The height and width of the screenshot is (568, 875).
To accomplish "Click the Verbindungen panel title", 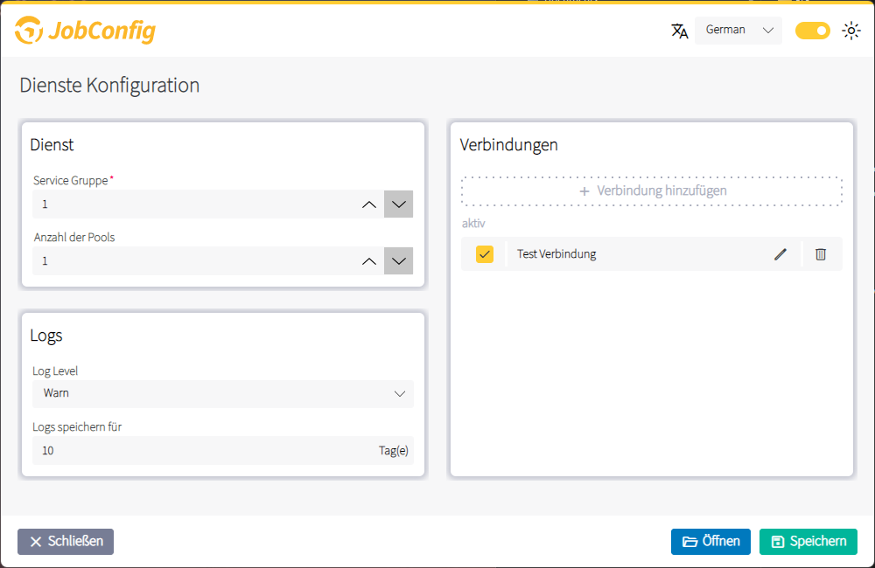I will [x=509, y=145].
